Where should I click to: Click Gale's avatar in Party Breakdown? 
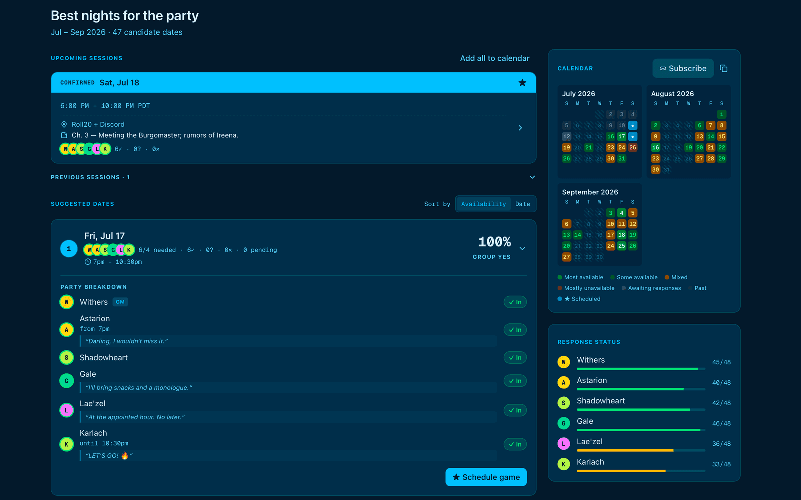tap(66, 381)
